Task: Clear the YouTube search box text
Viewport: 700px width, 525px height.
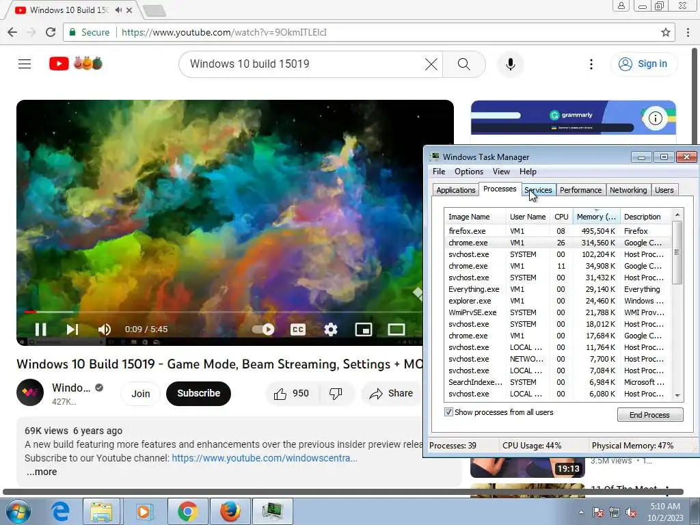Action: coord(431,64)
